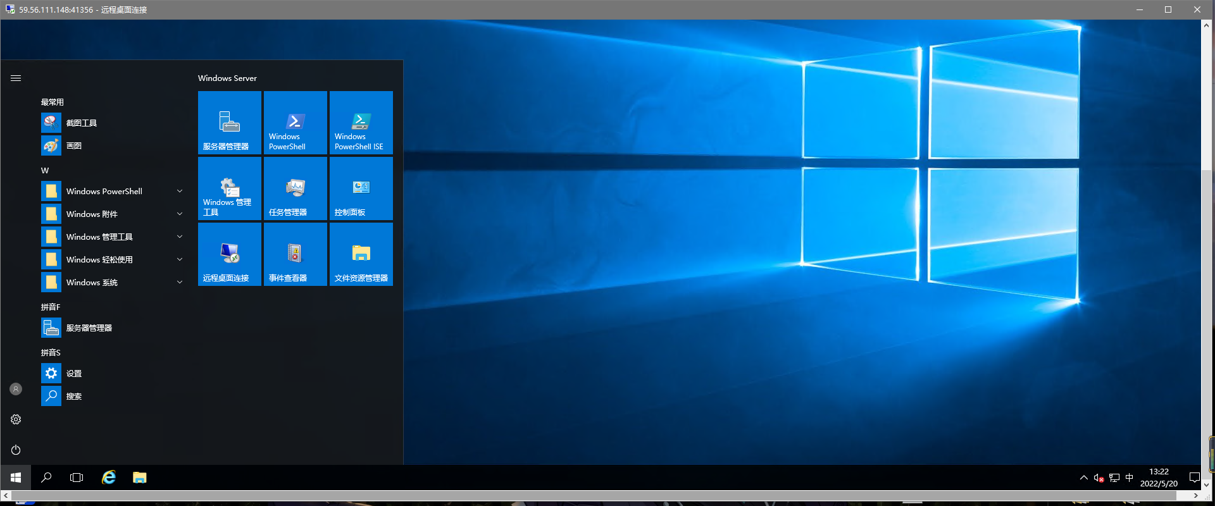Switch the 中 input method indicator
Viewport: 1215px width, 506px height.
(1130, 478)
